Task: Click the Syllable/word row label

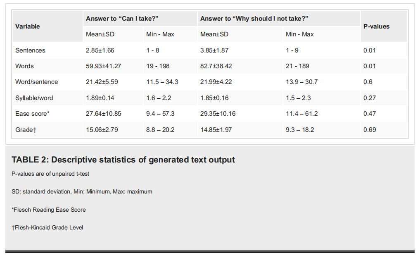Action: coord(34,98)
